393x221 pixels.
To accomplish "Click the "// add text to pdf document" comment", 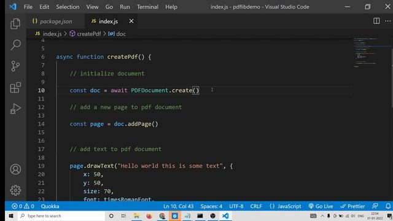I will [x=115, y=149].
